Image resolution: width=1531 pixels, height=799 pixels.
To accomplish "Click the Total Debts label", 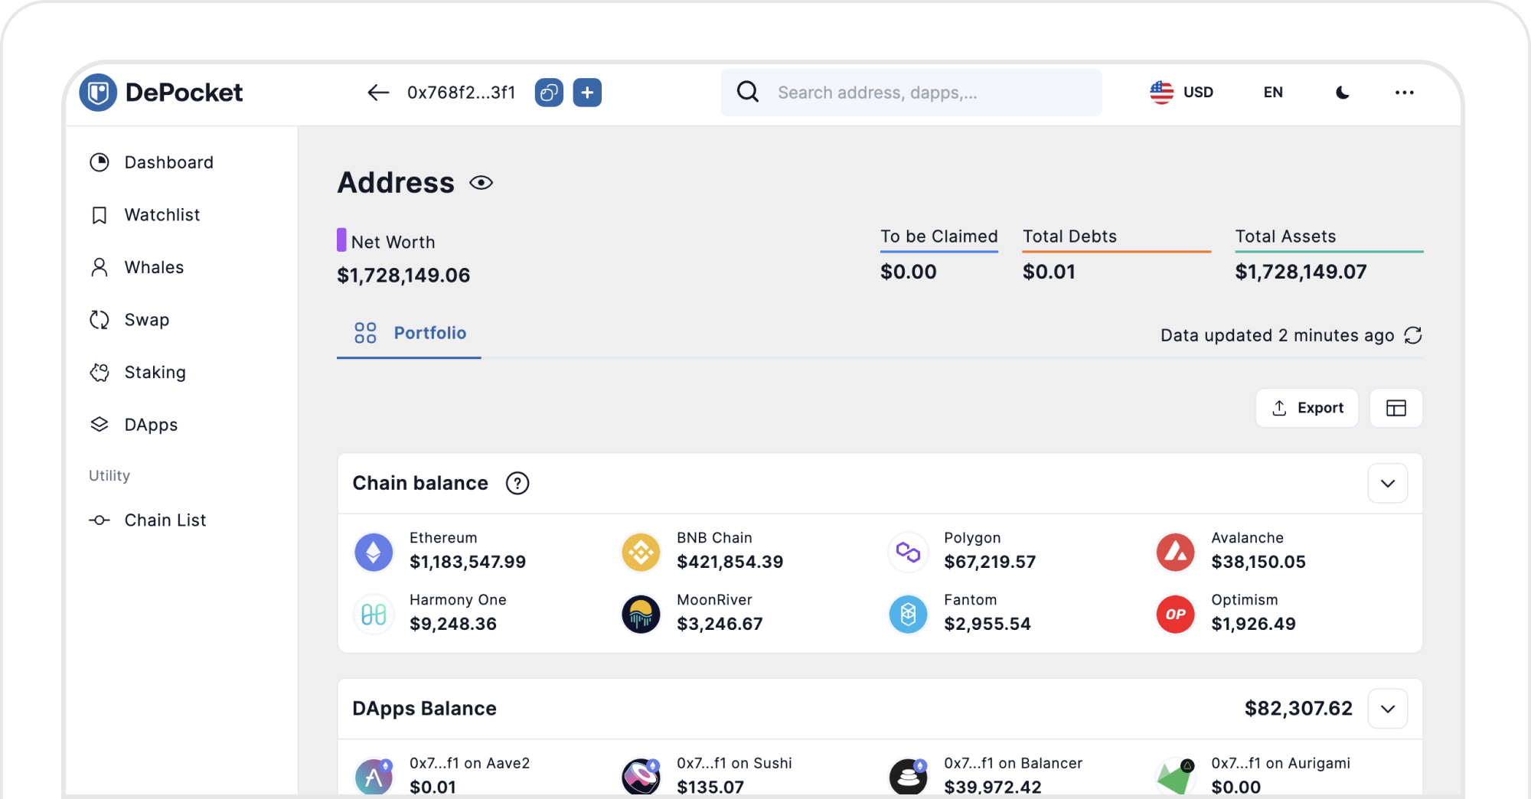I will 1069,236.
